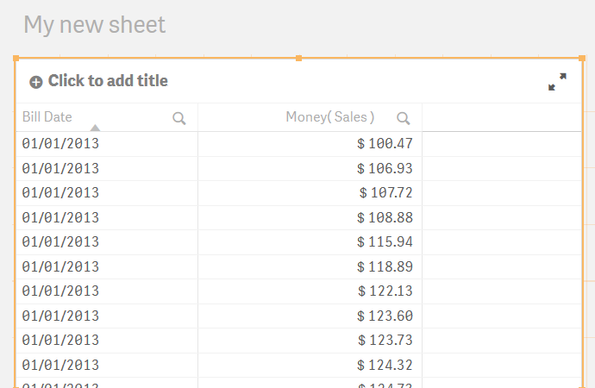Open search for Bill Date column
The width and height of the screenshot is (595, 388).
pos(179,118)
